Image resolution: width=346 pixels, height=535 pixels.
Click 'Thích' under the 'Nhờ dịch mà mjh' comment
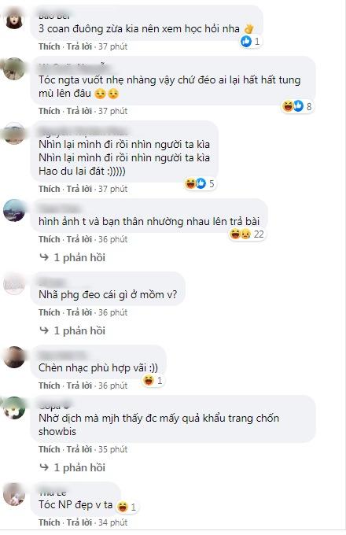(49, 449)
